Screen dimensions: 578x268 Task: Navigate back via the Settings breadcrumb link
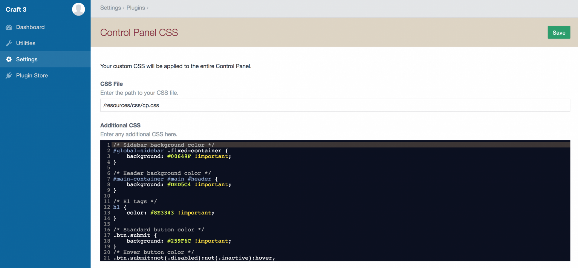point(110,8)
